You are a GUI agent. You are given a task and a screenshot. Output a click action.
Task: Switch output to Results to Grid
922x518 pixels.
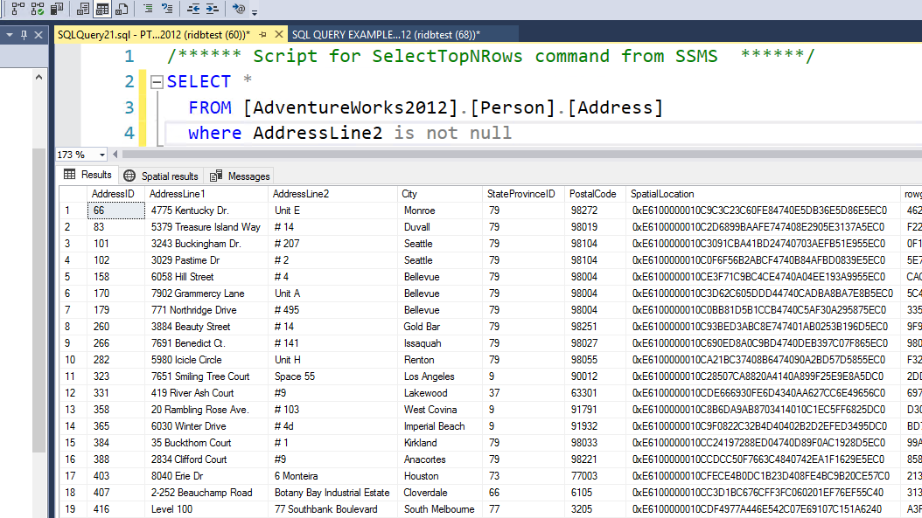[102, 8]
